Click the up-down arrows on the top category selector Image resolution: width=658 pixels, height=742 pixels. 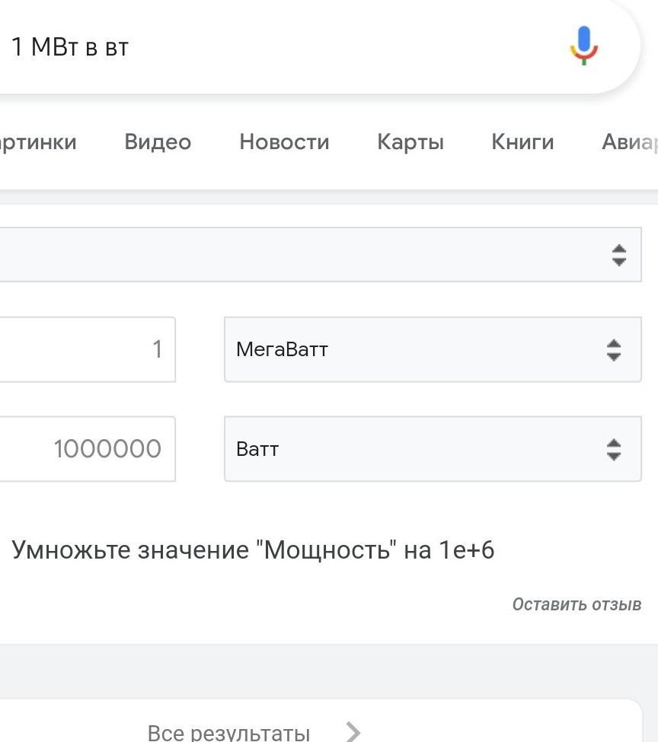point(619,255)
